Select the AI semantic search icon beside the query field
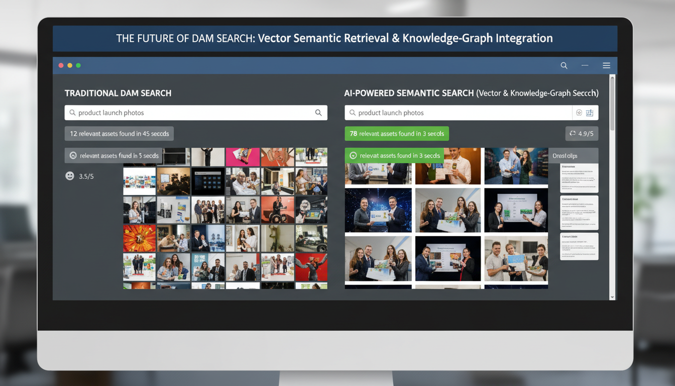Screen dimensions: 675x386 [x=579, y=113]
